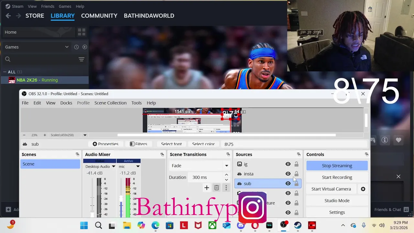Open source Filters
The image size is (414, 233).
[x=138, y=144]
